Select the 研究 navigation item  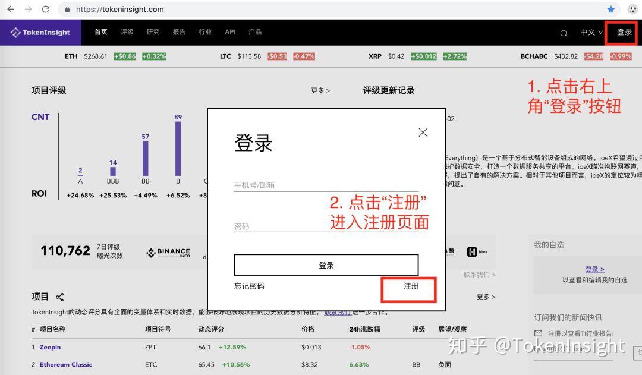[153, 32]
